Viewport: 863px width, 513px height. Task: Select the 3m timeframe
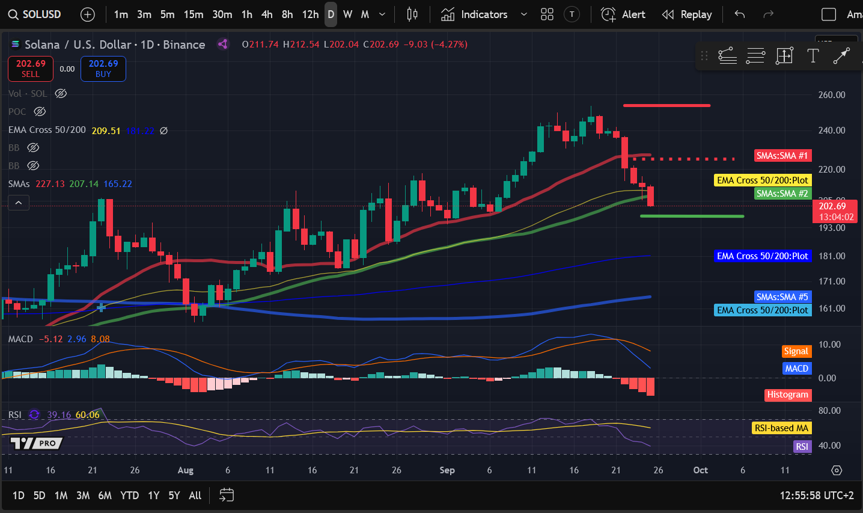[x=144, y=14]
